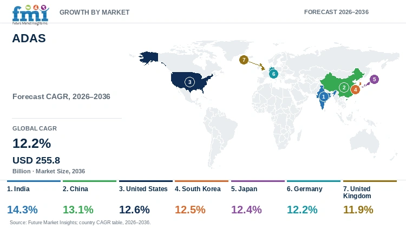Click map marker 1 on India
The height and width of the screenshot is (228, 406).
(323, 96)
